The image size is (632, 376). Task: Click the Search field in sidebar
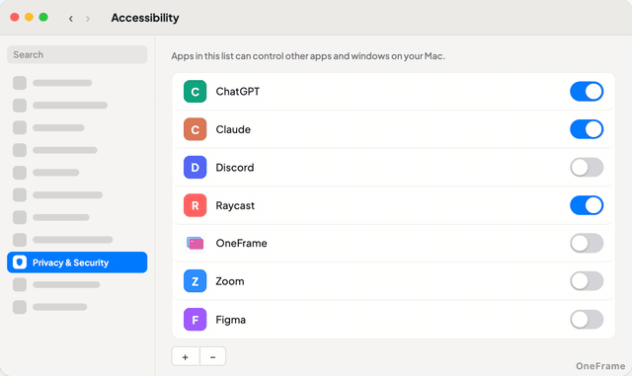point(77,54)
